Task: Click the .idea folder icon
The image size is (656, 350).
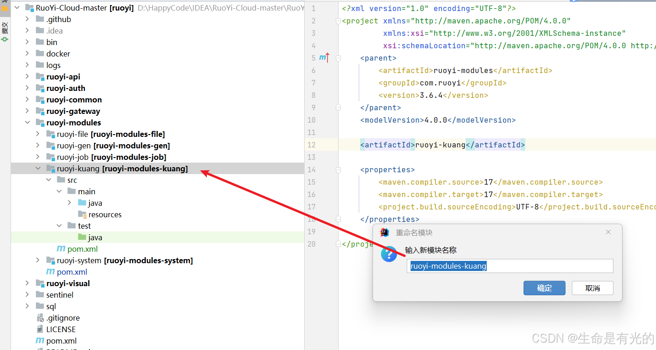Action: click(x=40, y=31)
